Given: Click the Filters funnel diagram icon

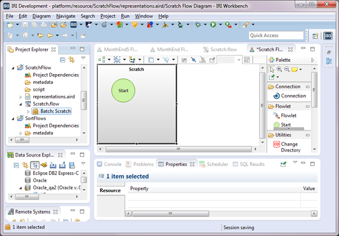Looking at the screenshot, I should pyautogui.click(x=166, y=60).
